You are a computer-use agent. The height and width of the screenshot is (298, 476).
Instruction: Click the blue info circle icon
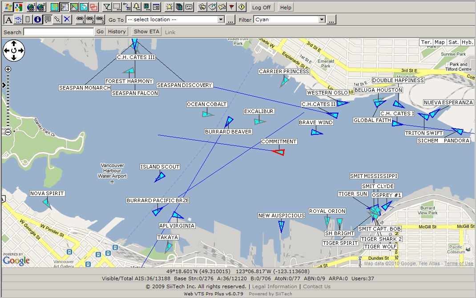(37, 20)
